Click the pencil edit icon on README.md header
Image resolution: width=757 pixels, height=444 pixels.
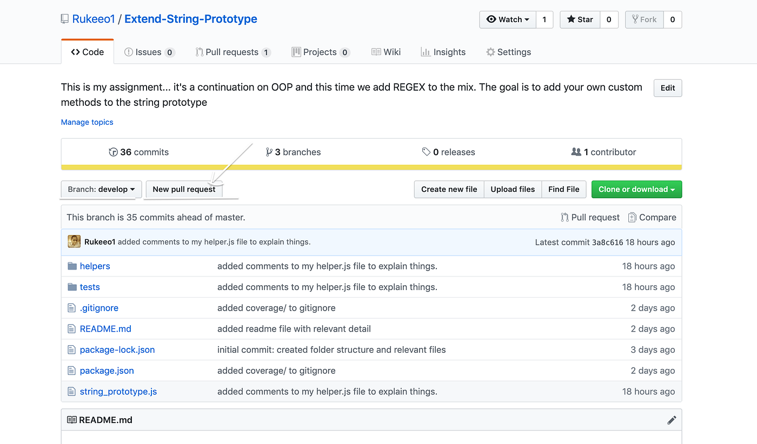[672, 420]
